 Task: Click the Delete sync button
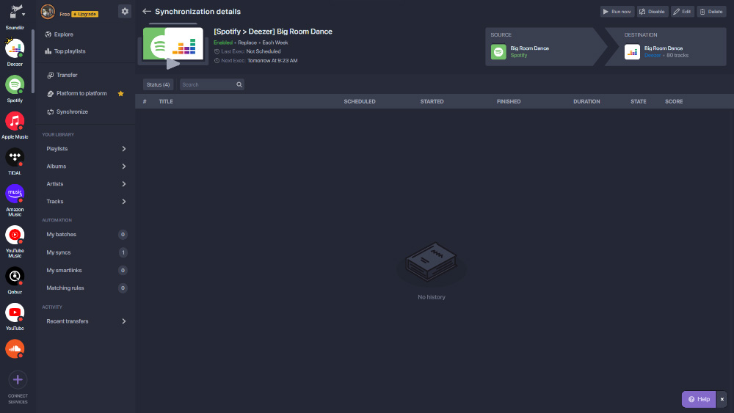[x=711, y=12]
